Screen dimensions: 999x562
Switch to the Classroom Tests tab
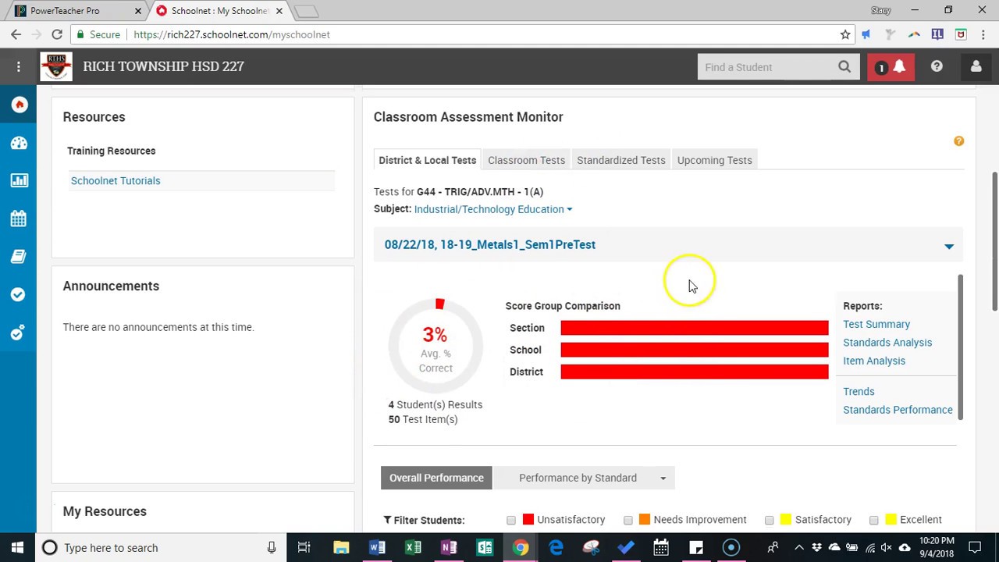coord(526,160)
